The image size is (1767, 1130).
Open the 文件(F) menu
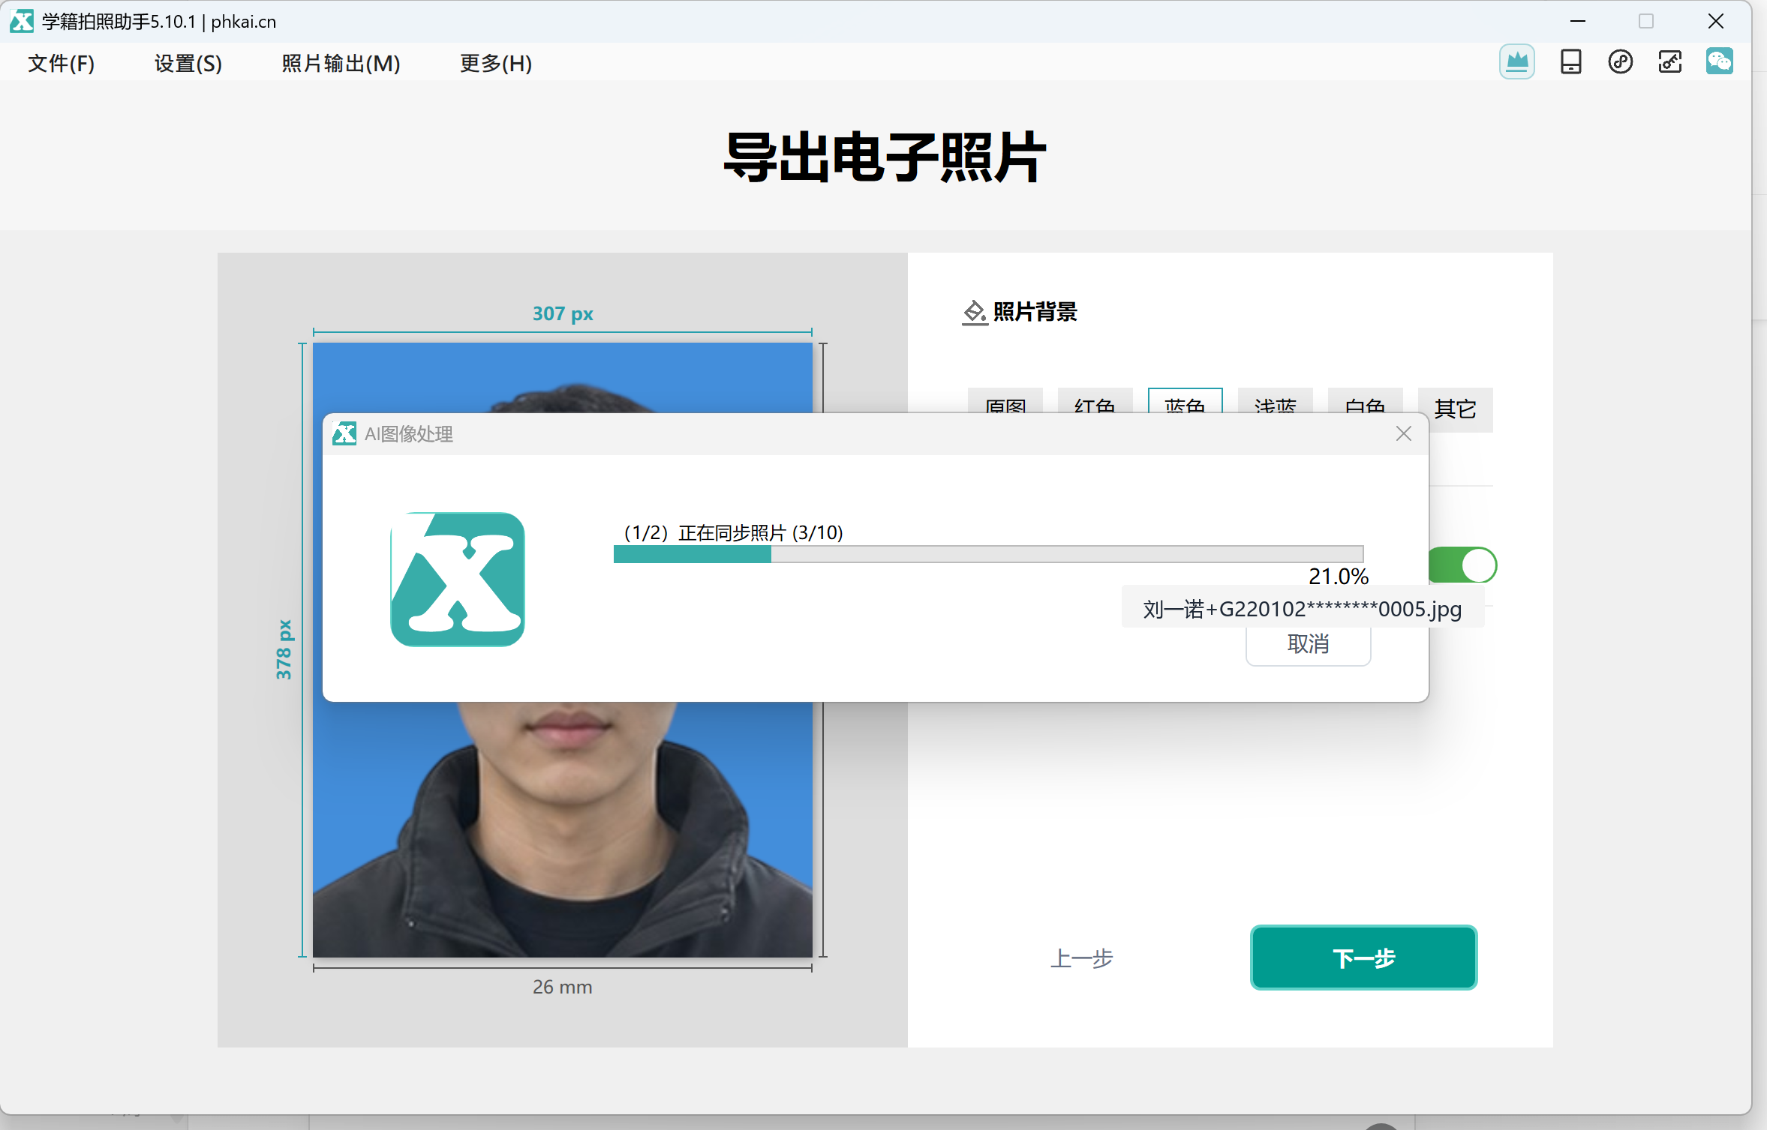[62, 63]
